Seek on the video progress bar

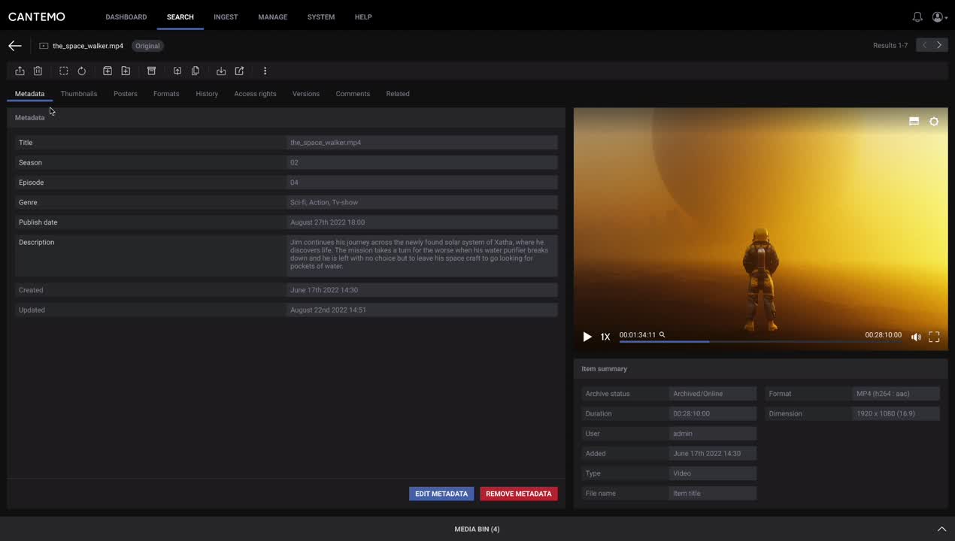click(760, 342)
